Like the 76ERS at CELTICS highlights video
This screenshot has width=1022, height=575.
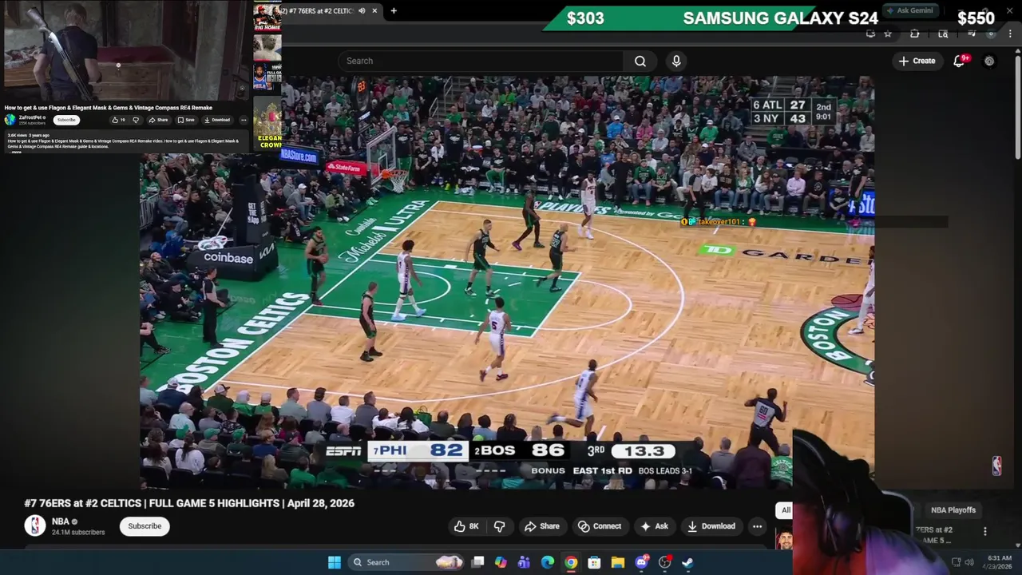pos(466,526)
